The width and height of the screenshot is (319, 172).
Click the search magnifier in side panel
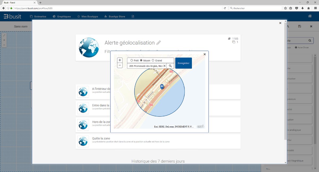[x=310, y=41]
